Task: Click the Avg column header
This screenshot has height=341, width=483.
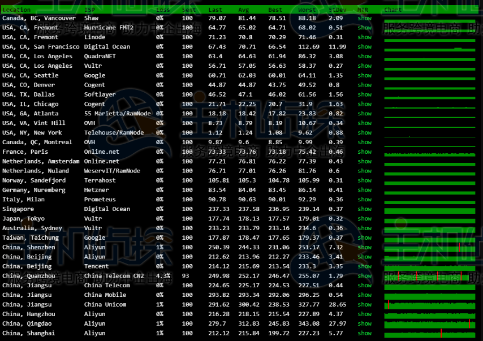Action: tap(244, 10)
